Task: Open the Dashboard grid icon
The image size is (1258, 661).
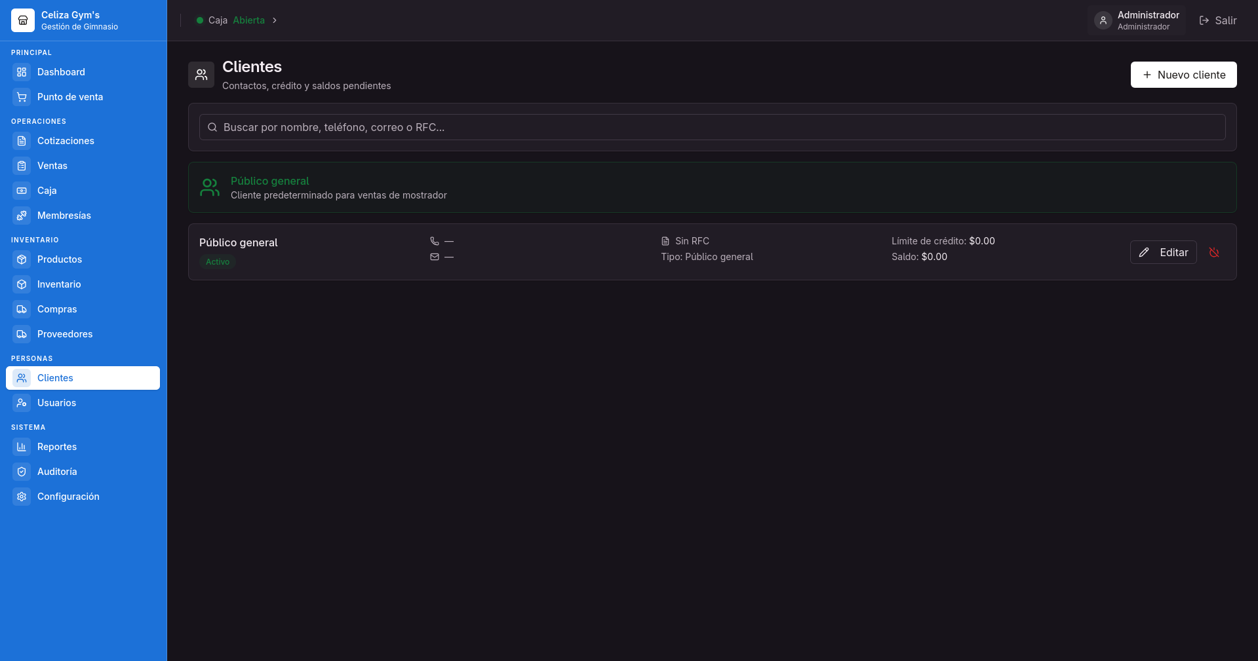Action: [x=22, y=72]
